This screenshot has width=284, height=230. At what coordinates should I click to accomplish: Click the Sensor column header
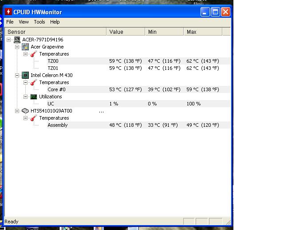(55, 32)
